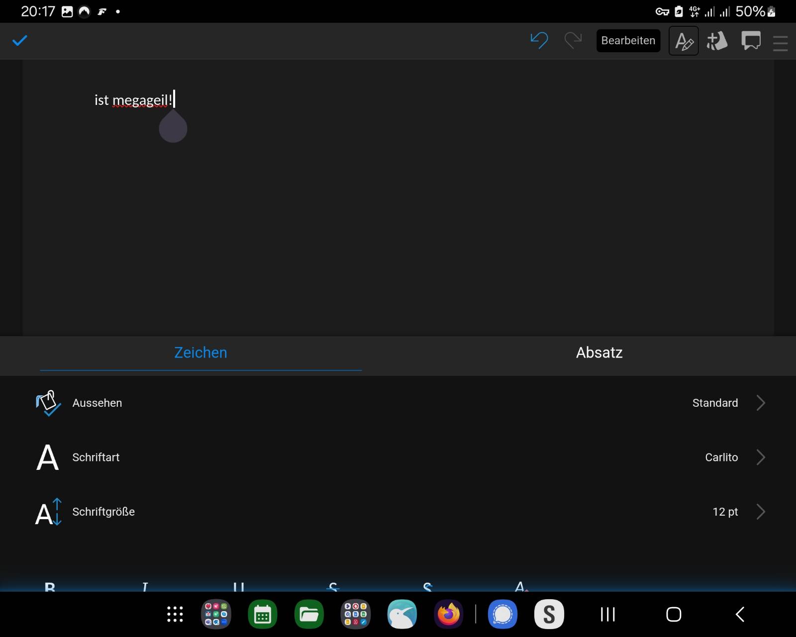Click the Schriftgröße font size icon

(48, 512)
